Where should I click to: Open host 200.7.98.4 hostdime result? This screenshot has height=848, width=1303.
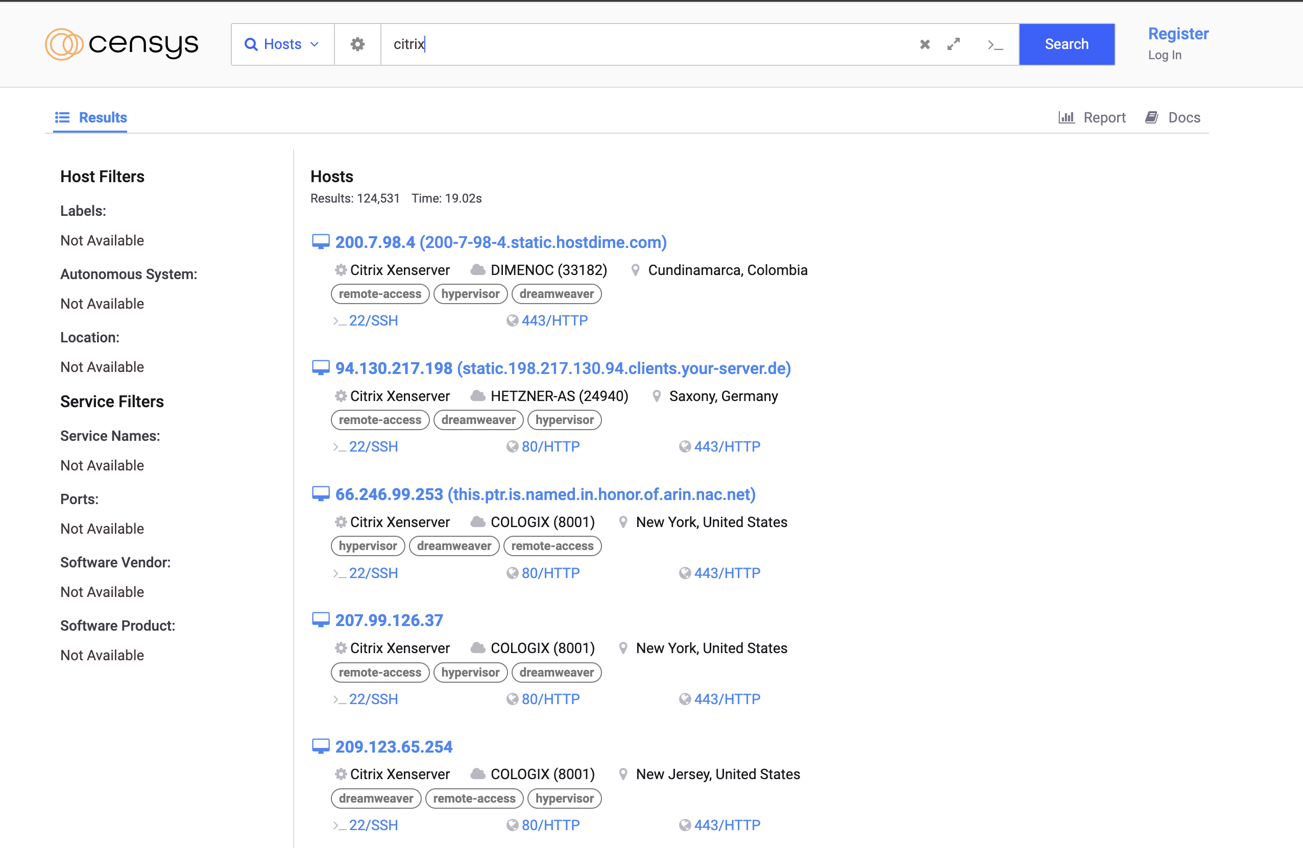[x=501, y=242]
